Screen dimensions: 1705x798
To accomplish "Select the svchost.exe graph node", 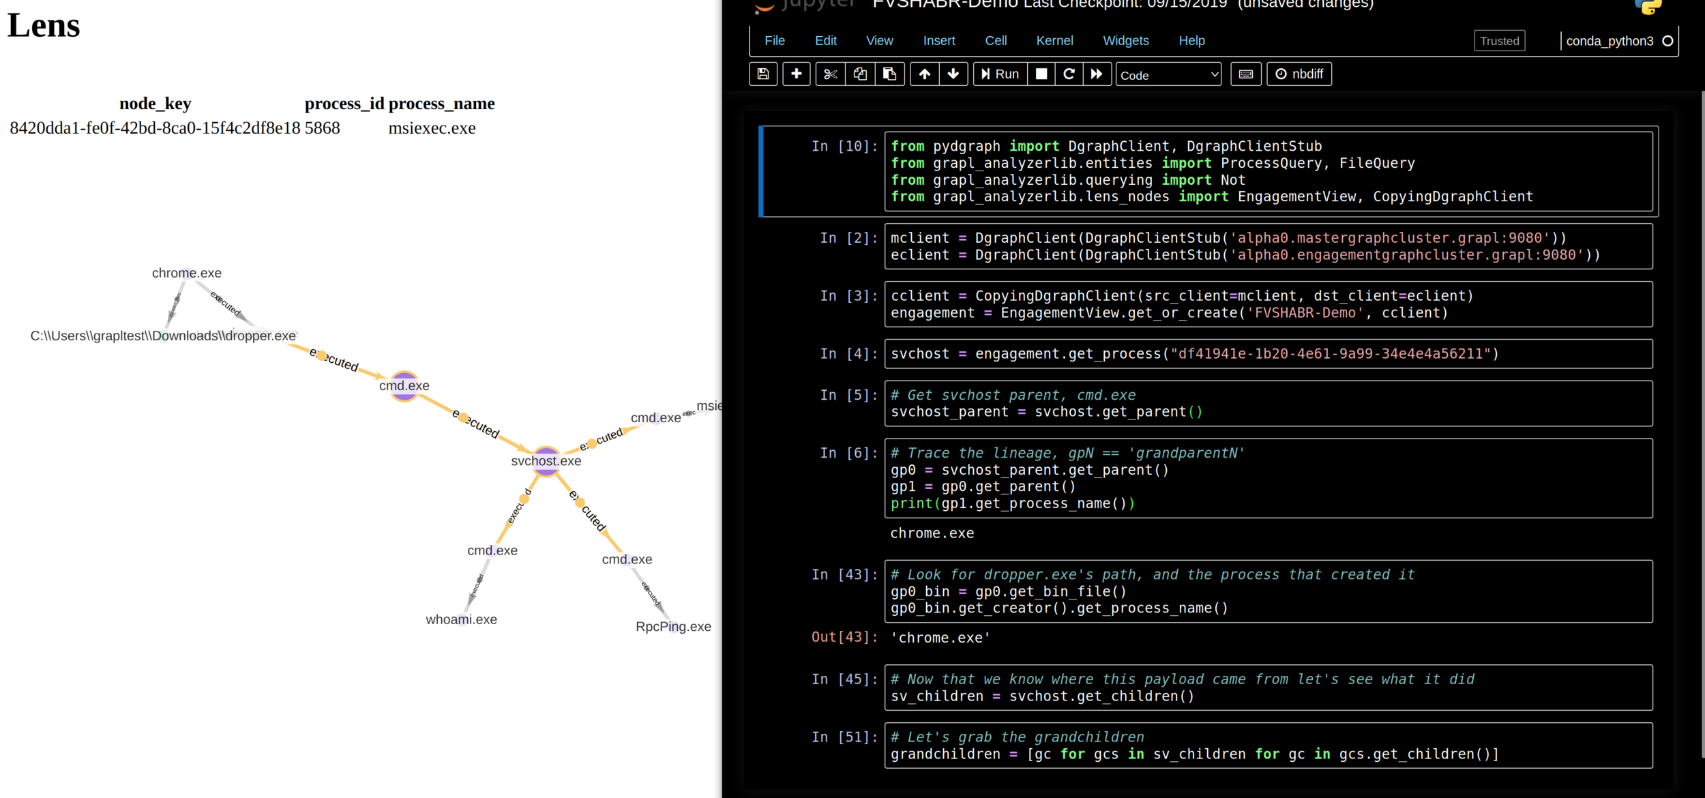I will [x=546, y=460].
